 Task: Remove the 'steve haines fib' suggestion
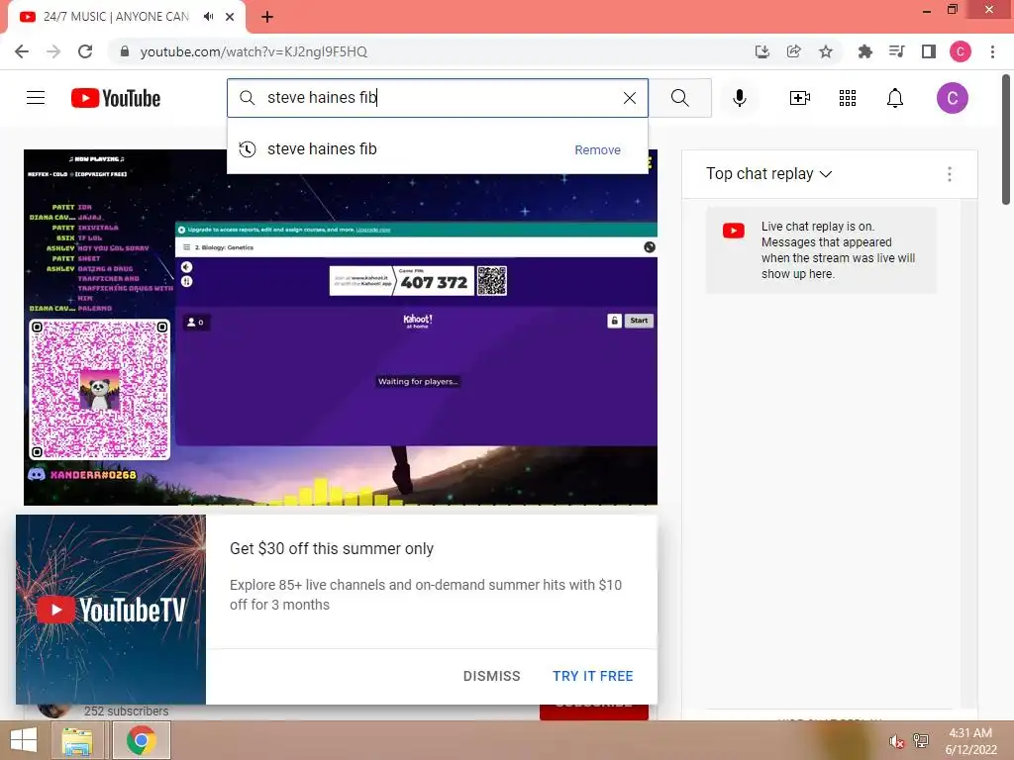597,150
